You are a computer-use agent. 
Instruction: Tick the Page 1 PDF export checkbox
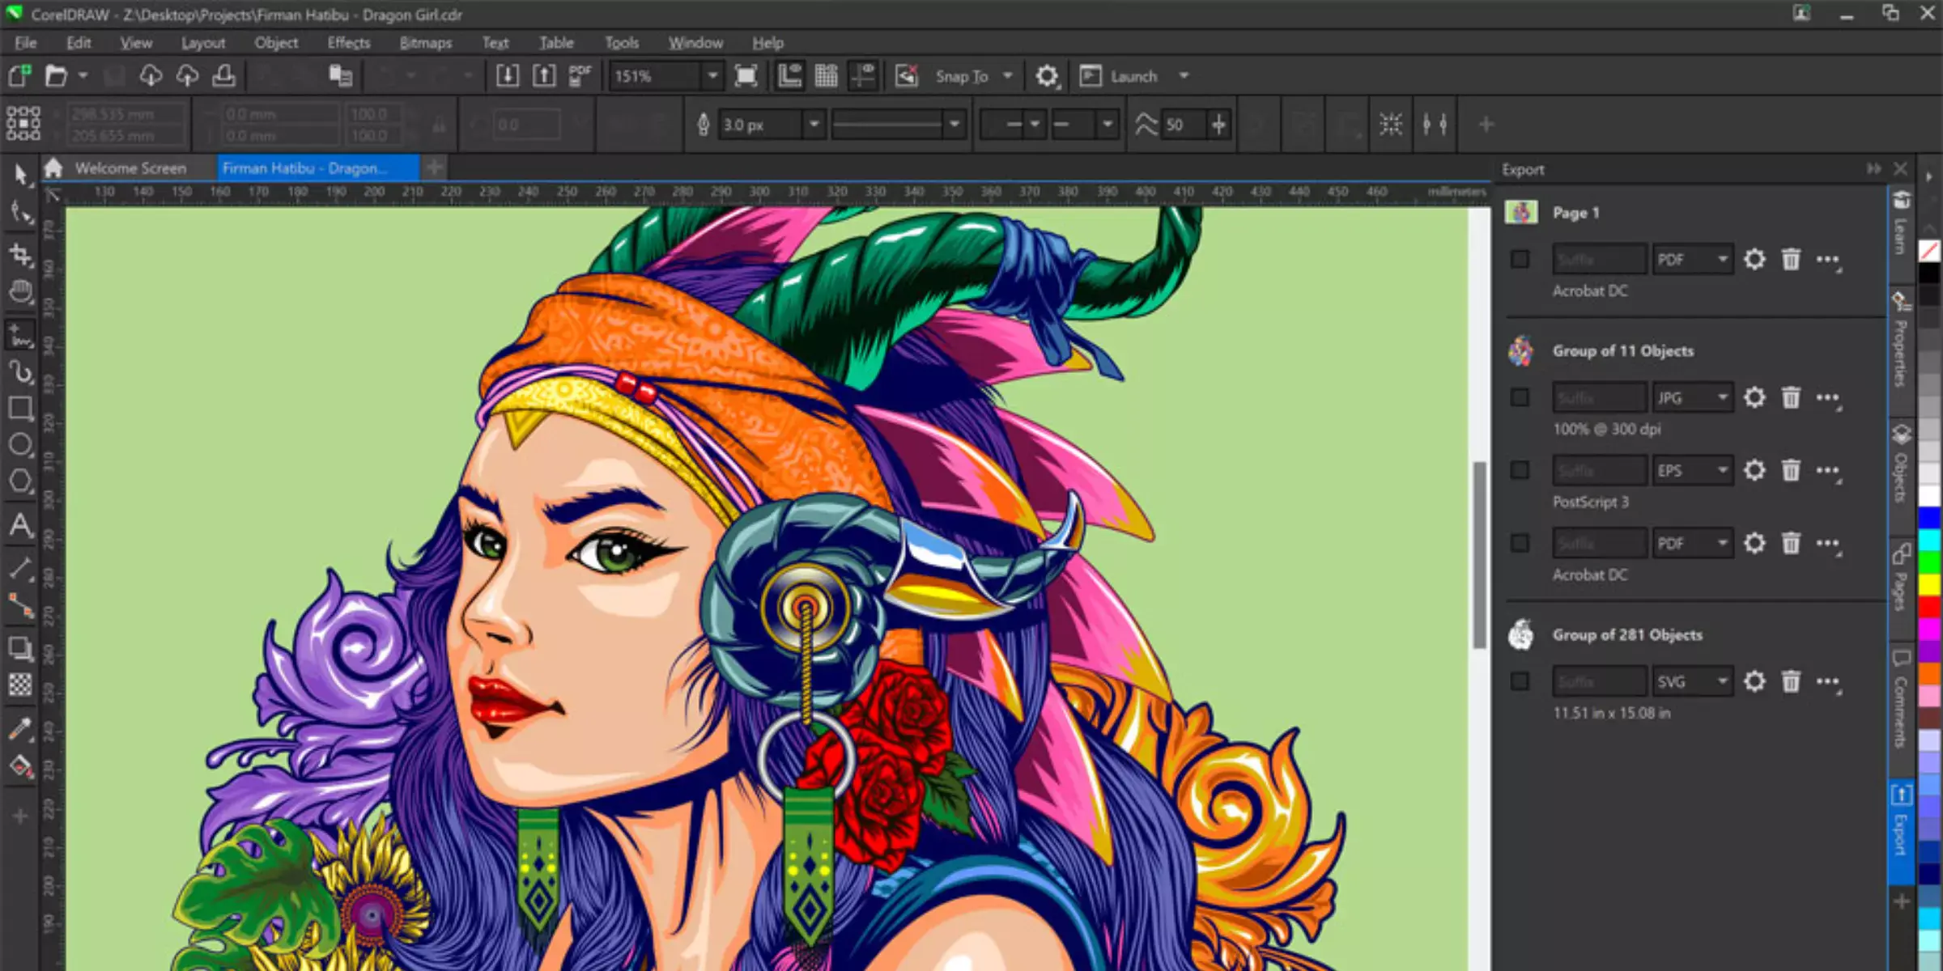pyautogui.click(x=1520, y=259)
